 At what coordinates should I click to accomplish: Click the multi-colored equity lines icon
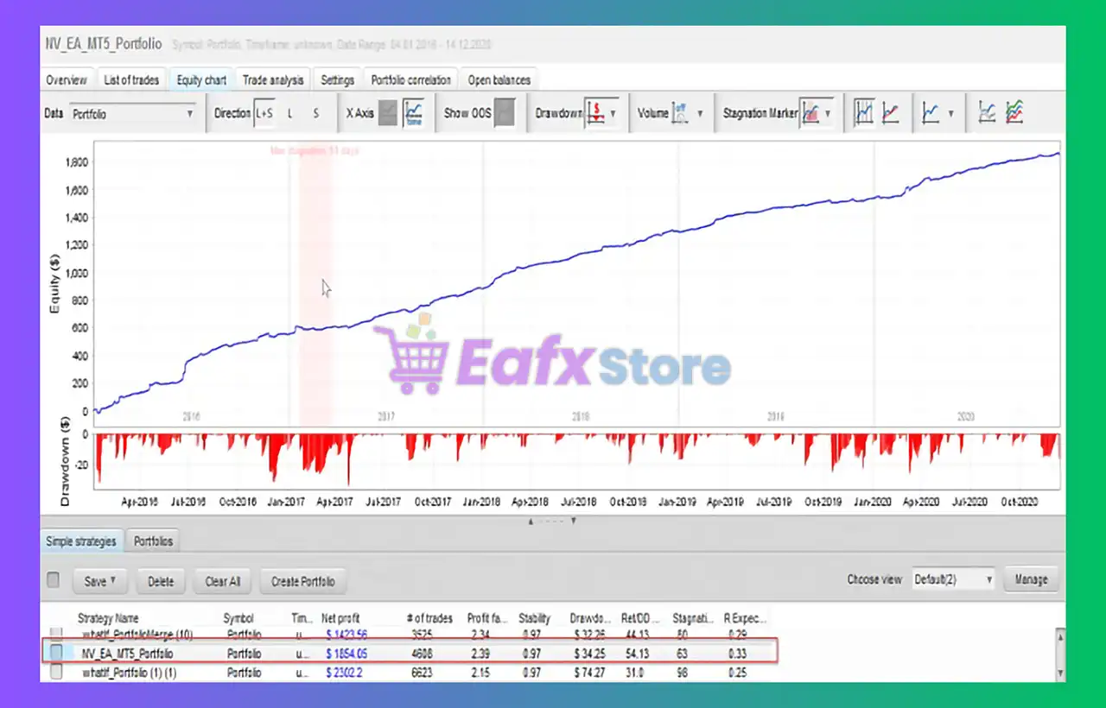click(x=1014, y=113)
